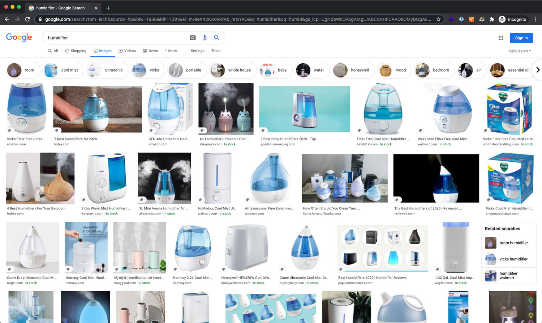Open the Google apps grid
Screen dimensions: 542x323
pyautogui.click(x=501, y=38)
